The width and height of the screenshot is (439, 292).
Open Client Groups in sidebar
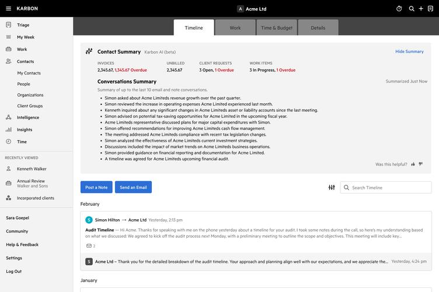click(30, 106)
